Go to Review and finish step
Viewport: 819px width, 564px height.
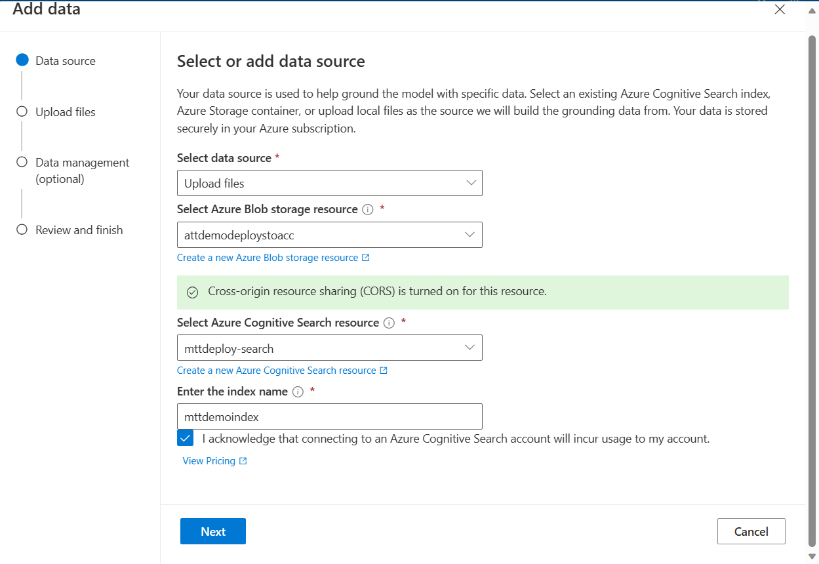point(79,230)
